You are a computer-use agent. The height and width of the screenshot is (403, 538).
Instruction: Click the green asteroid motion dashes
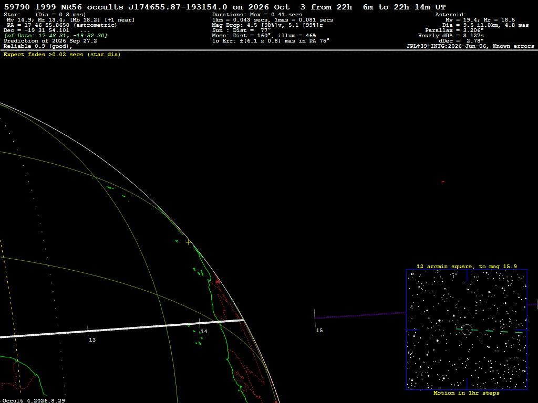pyautogui.click(x=490, y=331)
